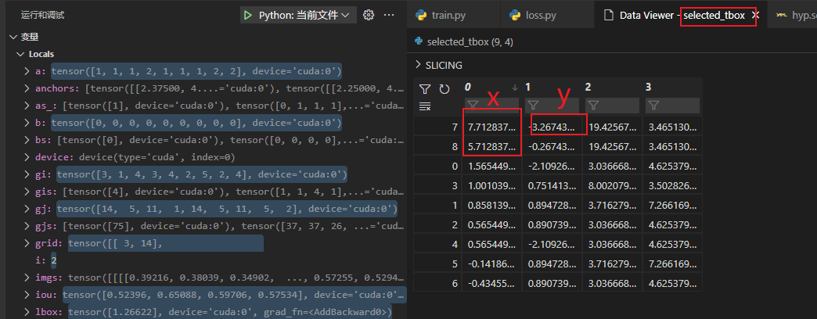Expand variable b tensor
Screen dimensions: 817x319
click(27, 123)
